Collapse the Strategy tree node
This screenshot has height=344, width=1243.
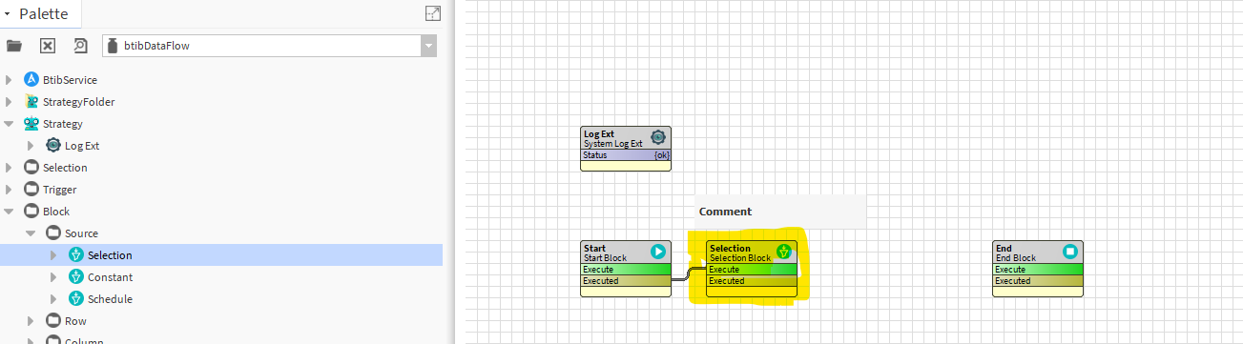pyautogui.click(x=9, y=124)
